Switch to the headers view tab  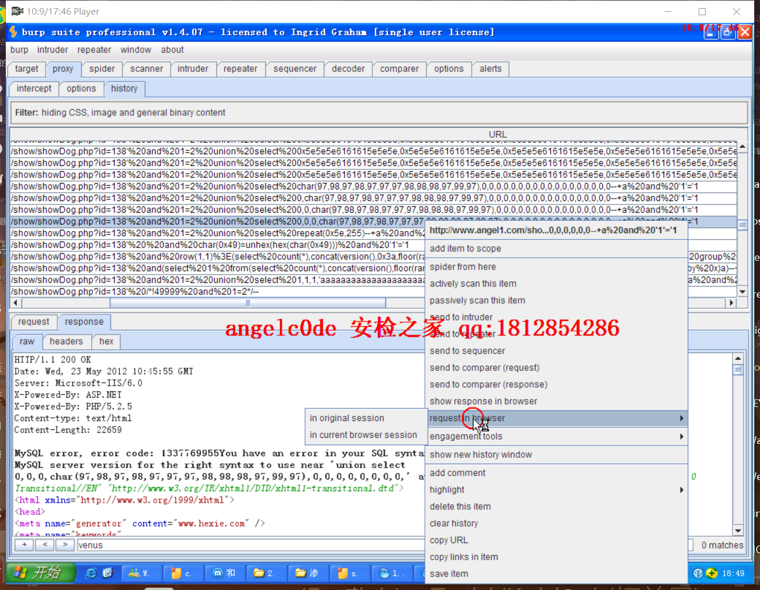66,341
